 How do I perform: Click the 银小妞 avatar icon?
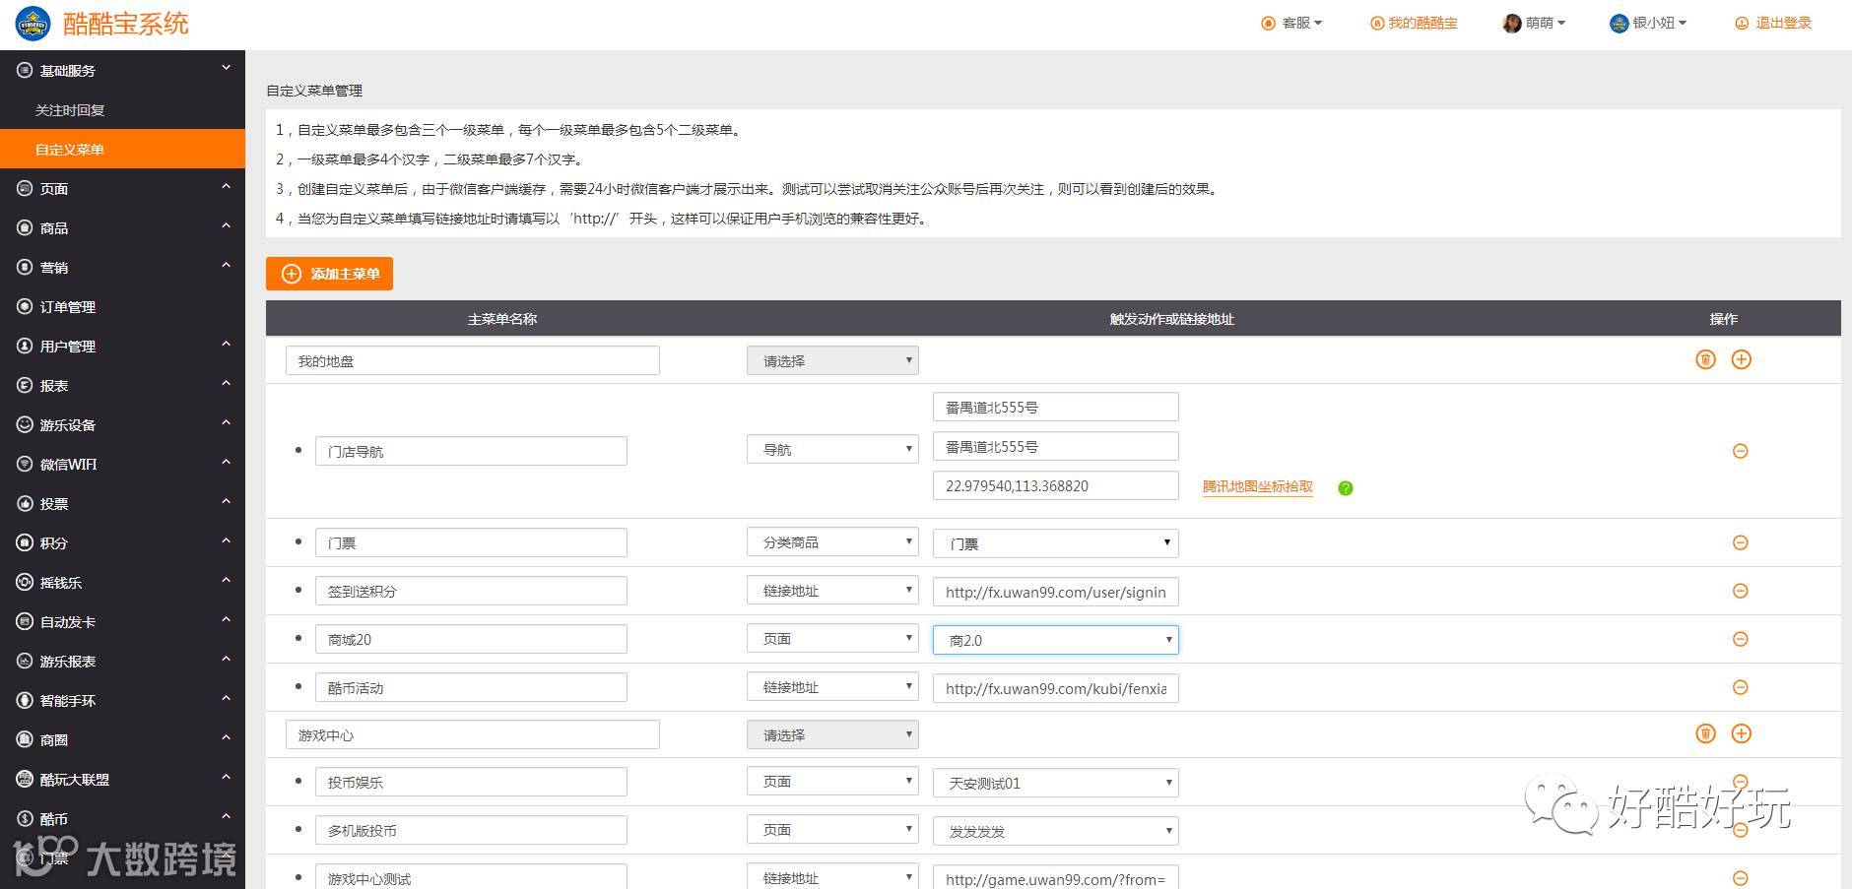click(1619, 24)
